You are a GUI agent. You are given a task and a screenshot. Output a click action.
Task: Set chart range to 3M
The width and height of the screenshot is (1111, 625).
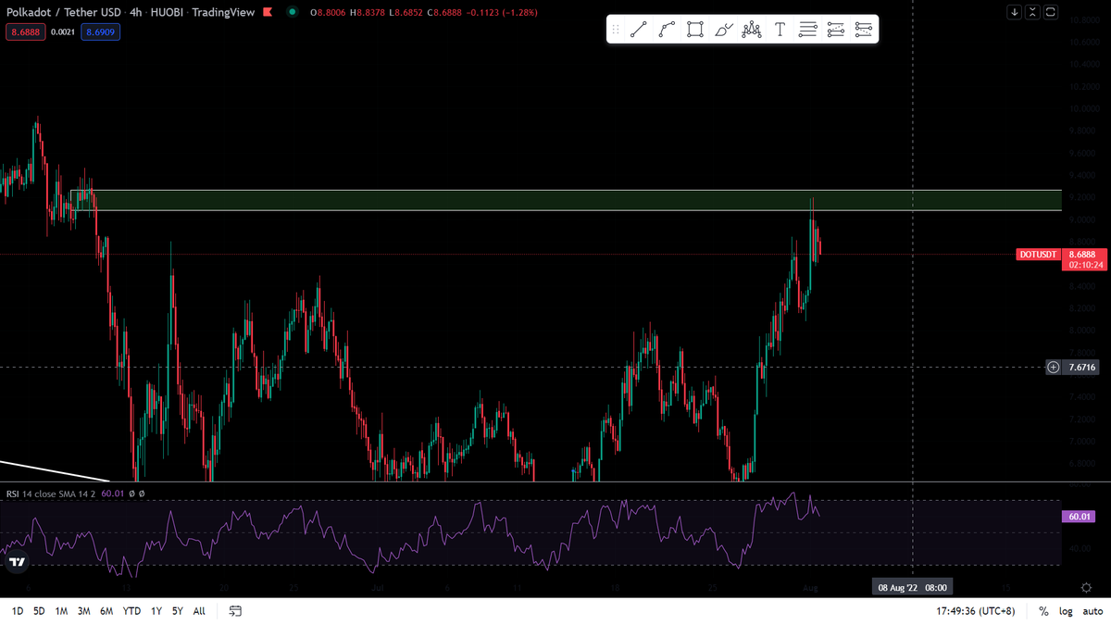click(83, 611)
